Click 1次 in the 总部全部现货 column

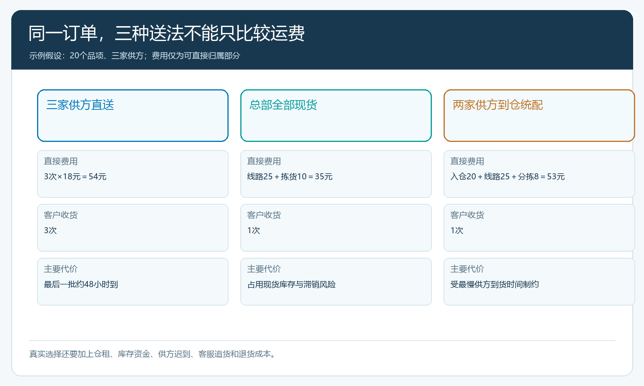(x=254, y=230)
